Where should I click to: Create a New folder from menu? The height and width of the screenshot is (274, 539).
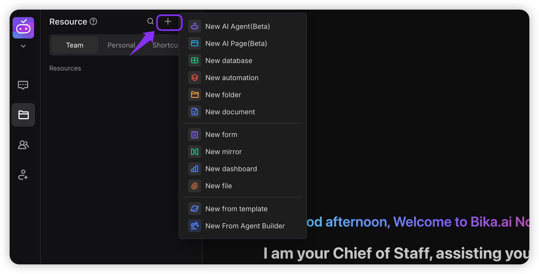click(223, 95)
